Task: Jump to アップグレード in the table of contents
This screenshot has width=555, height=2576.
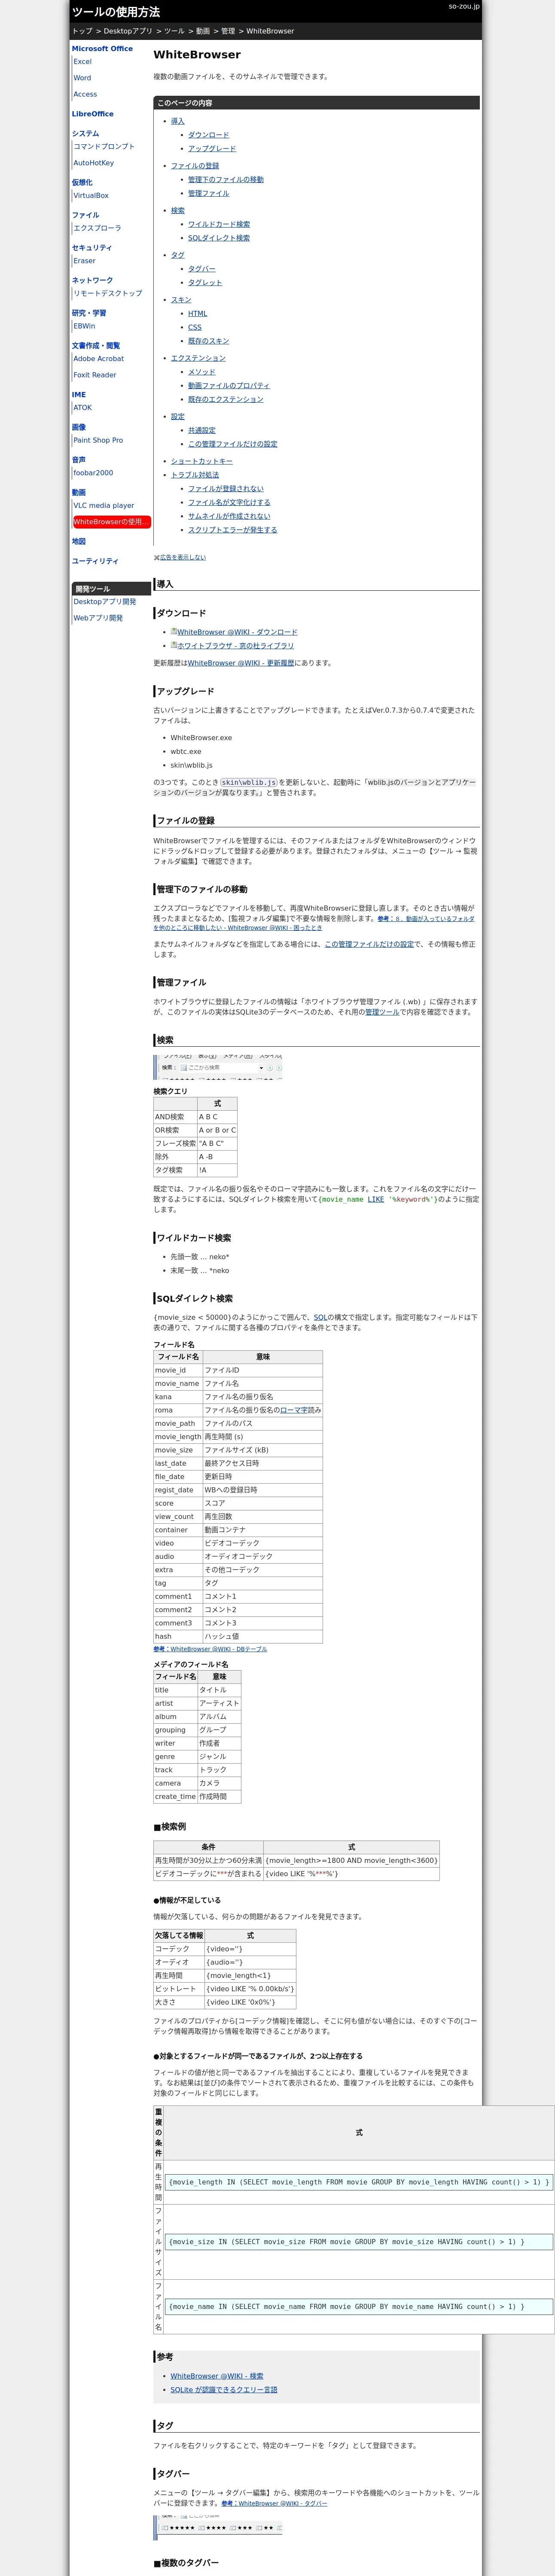Action: [x=212, y=148]
